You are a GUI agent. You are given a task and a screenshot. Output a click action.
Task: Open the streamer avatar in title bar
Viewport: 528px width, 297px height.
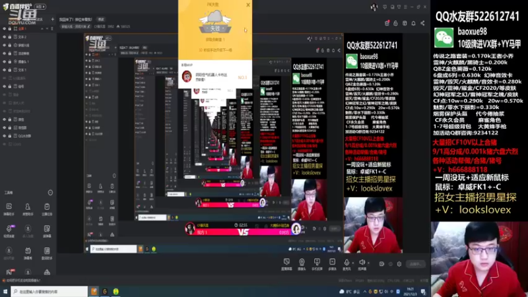[x=374, y=7]
